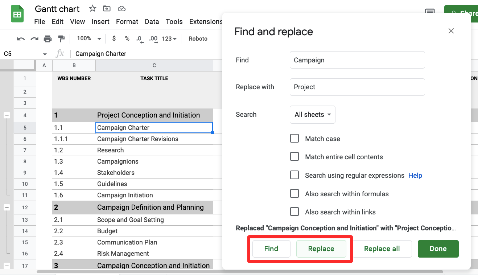Select the Guidelines cell

[154, 184]
